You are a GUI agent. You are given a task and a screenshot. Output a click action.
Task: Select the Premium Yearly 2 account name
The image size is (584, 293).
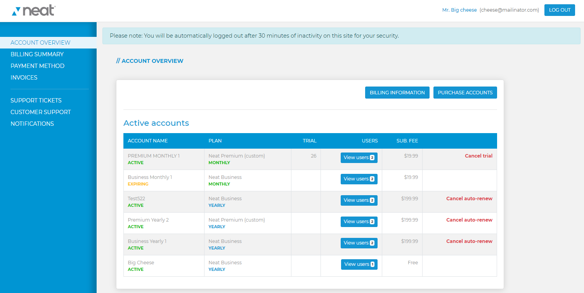tap(148, 220)
